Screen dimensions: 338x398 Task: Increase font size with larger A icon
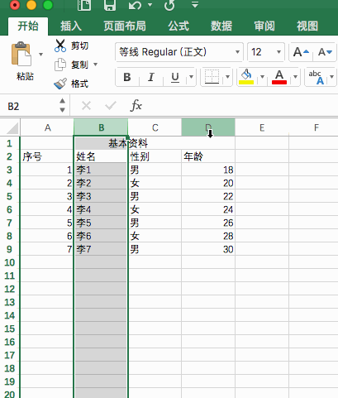click(x=301, y=52)
